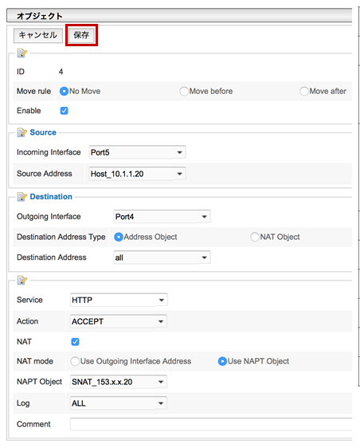Click the edit icon beside Source heading

click(x=22, y=132)
